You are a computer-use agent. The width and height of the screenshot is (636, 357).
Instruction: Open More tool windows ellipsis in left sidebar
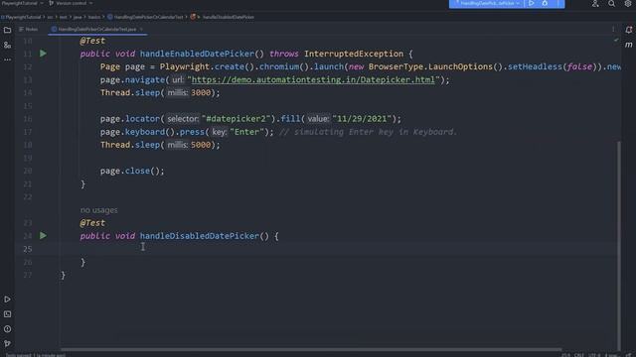click(7, 59)
